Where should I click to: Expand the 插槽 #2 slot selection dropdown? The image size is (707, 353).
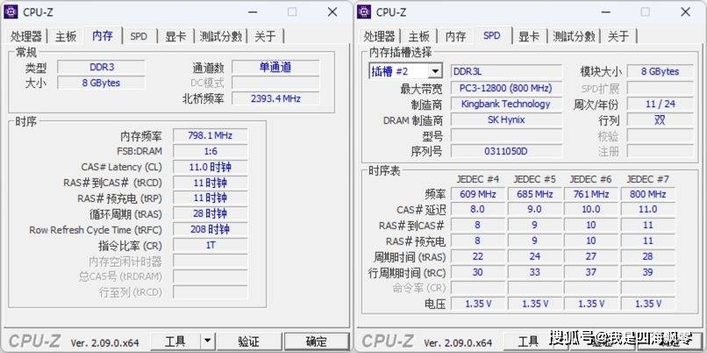click(435, 71)
